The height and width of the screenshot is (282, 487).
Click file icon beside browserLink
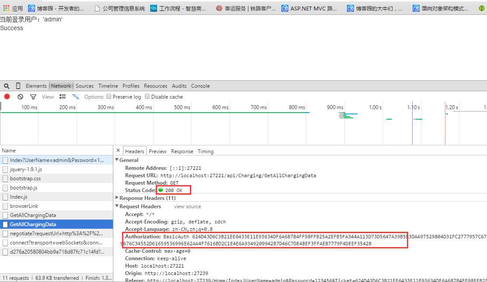pos(5,206)
